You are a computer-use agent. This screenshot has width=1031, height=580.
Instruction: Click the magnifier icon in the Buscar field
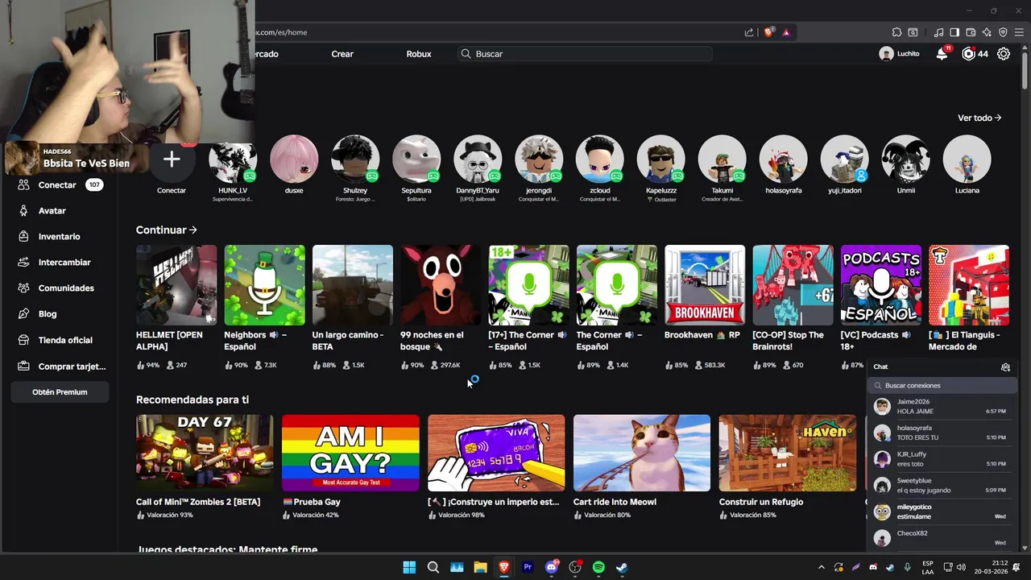[466, 54]
